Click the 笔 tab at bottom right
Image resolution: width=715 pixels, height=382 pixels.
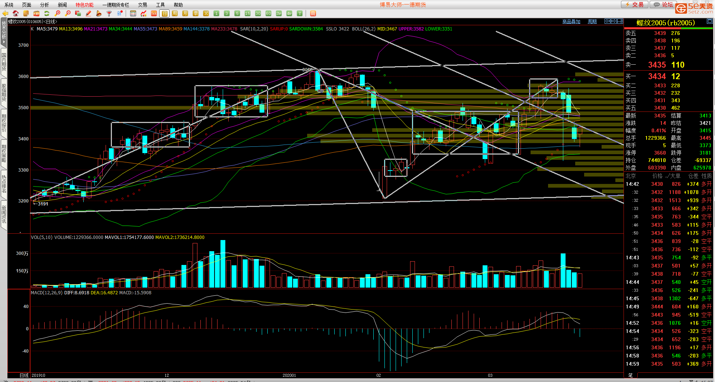(x=630, y=375)
